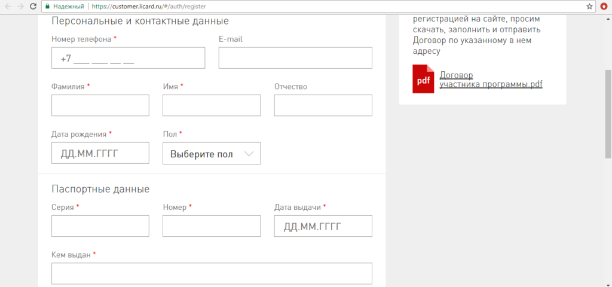Screen dimensions: 612x287
Task: Click into the E-mail input field
Action: [295, 58]
